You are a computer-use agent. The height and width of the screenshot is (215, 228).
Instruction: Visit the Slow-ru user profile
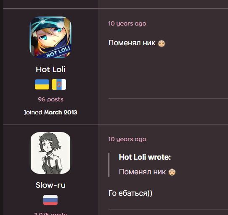point(50,185)
